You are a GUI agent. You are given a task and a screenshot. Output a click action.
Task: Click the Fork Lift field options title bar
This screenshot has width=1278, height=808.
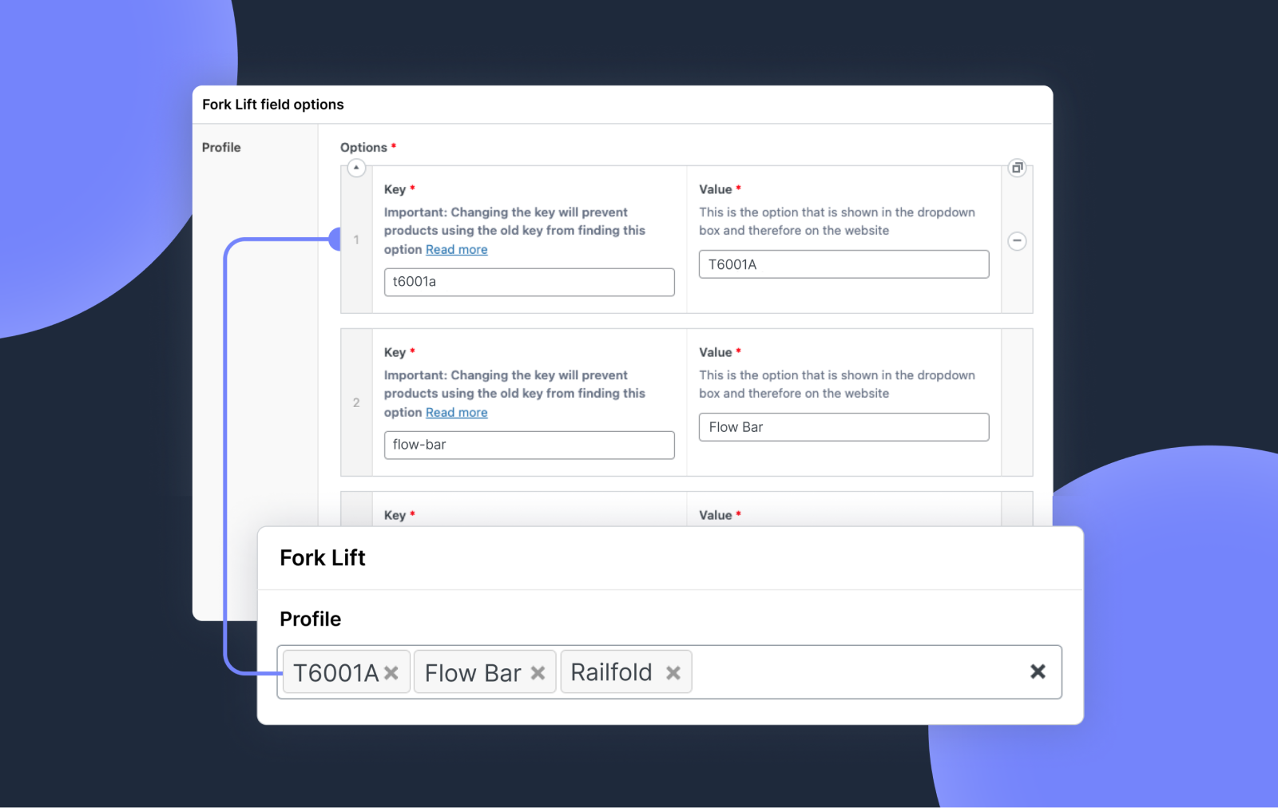pyautogui.click(x=273, y=105)
